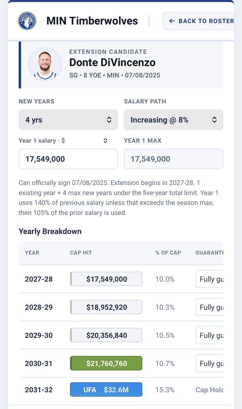Click the blue UFA $32.6M cap hold bar

(x=106, y=390)
